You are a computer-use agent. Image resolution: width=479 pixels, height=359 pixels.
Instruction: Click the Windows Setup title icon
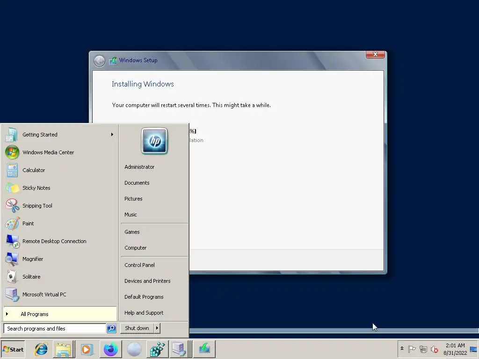(113, 60)
